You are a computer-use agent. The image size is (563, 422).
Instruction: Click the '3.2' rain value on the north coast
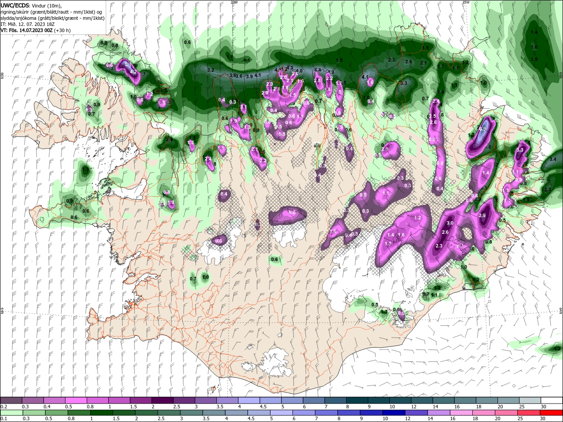coord(211,70)
